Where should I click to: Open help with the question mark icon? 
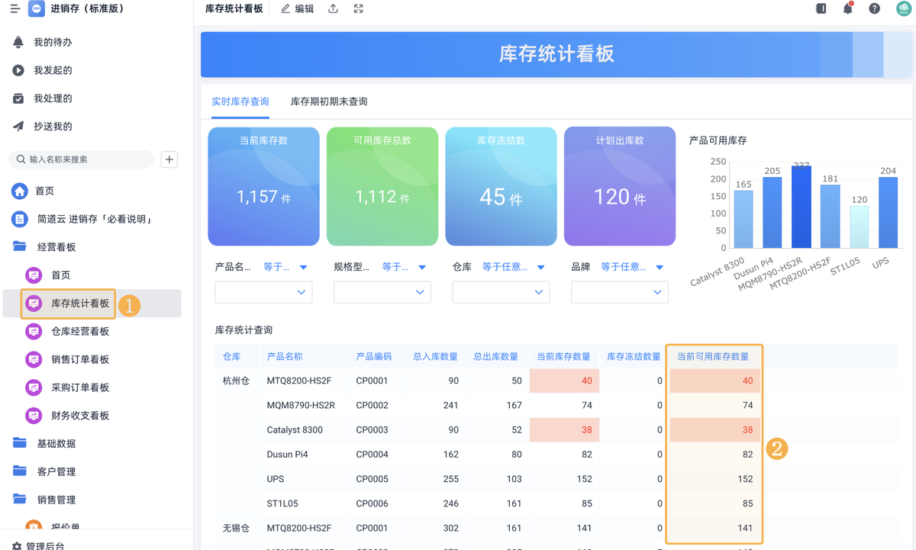point(875,8)
